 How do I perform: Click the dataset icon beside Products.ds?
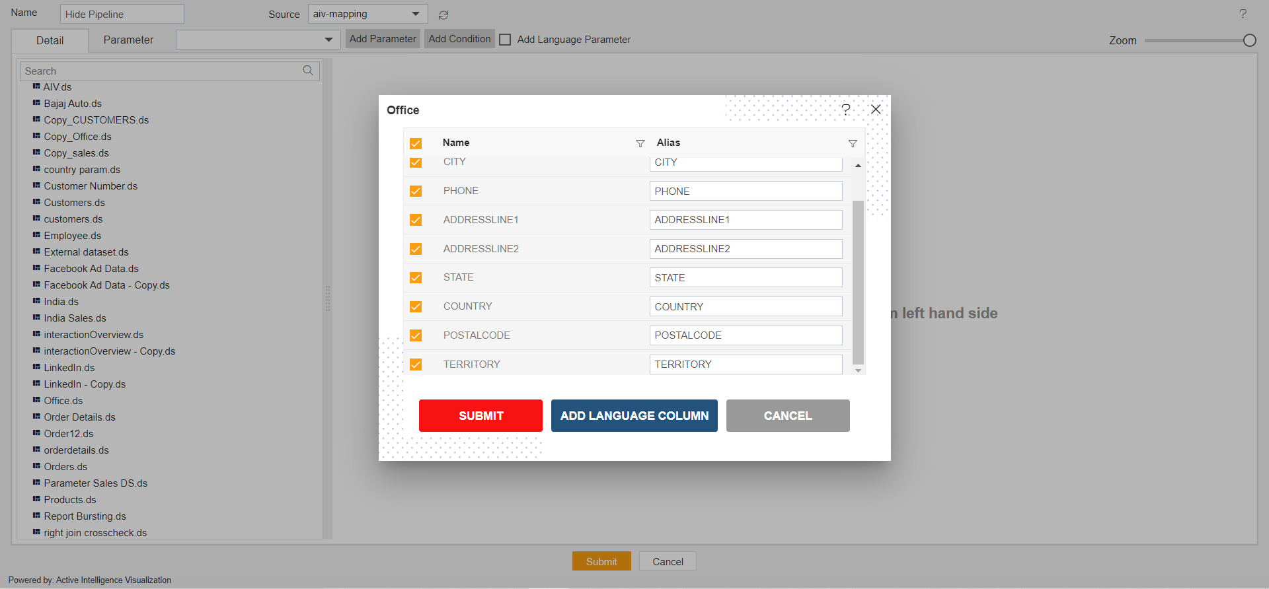click(x=36, y=499)
